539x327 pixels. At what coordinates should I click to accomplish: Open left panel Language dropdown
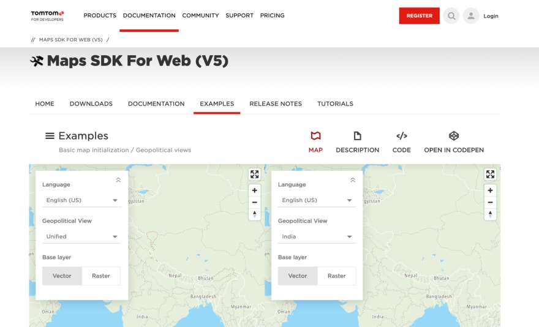[82, 200]
